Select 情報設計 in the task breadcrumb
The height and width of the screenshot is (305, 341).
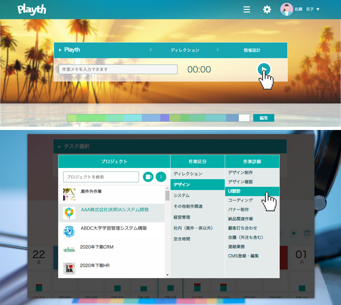click(252, 50)
